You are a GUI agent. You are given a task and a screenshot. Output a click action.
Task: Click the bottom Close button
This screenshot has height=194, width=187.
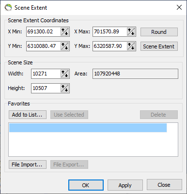coord(164,185)
